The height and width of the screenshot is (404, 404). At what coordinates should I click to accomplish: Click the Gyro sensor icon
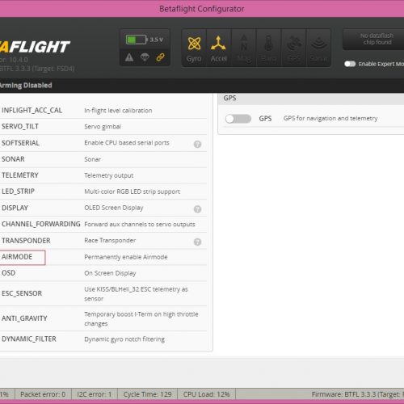coord(194,48)
